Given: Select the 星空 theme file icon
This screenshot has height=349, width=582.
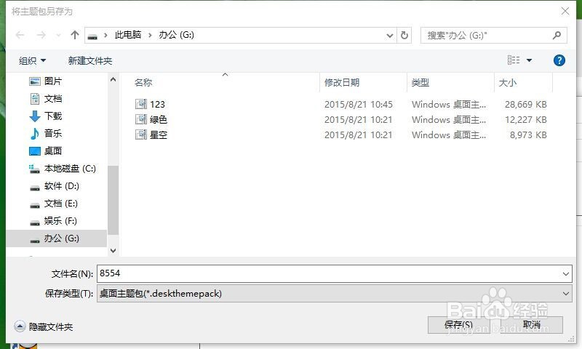Looking at the screenshot, I should coord(141,135).
